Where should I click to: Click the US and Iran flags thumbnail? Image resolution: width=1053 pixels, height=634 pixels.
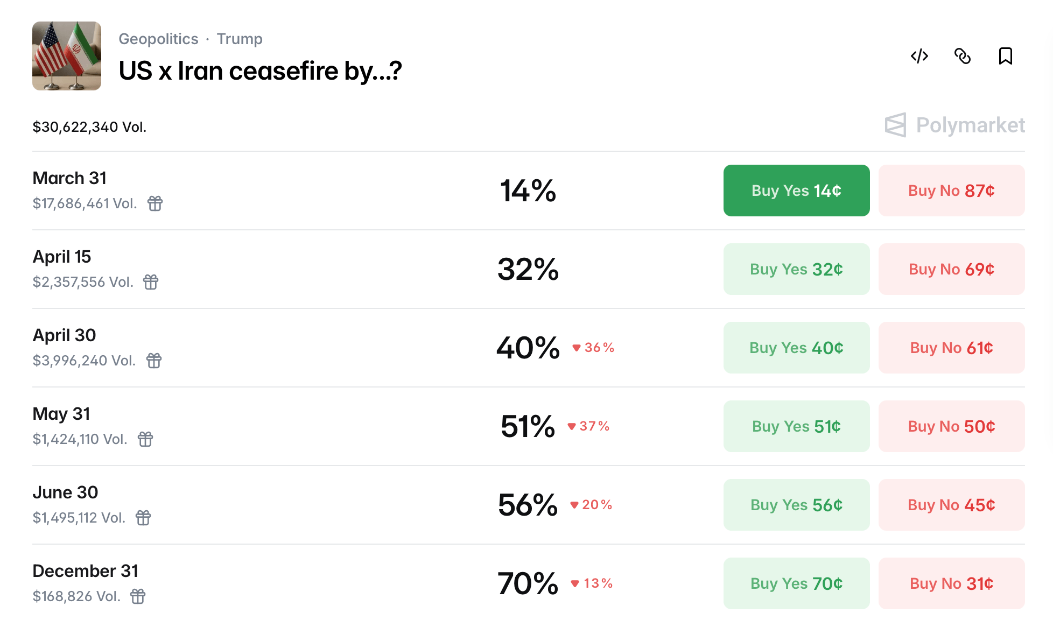pos(67,56)
